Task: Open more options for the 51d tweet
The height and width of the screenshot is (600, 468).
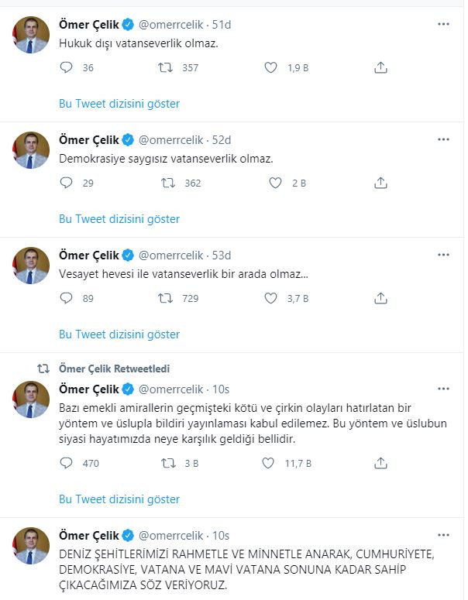Action: point(444,25)
